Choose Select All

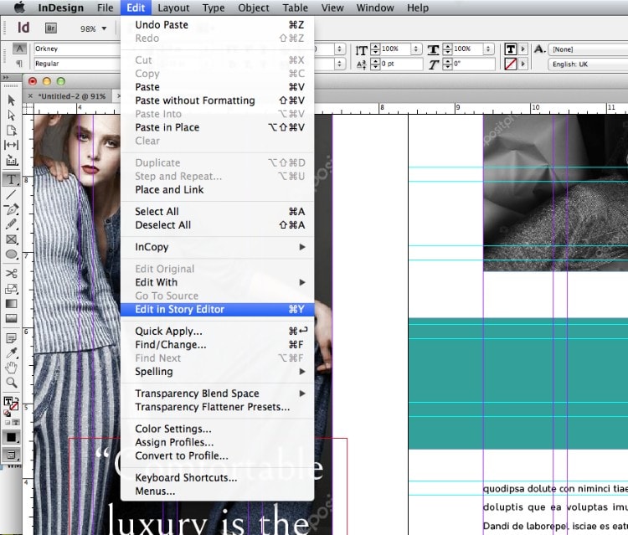[x=217, y=212]
